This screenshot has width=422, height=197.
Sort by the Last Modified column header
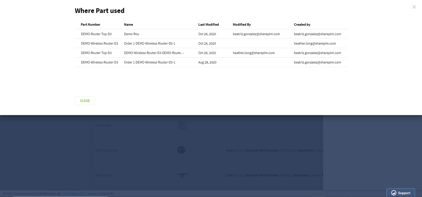pos(208,24)
